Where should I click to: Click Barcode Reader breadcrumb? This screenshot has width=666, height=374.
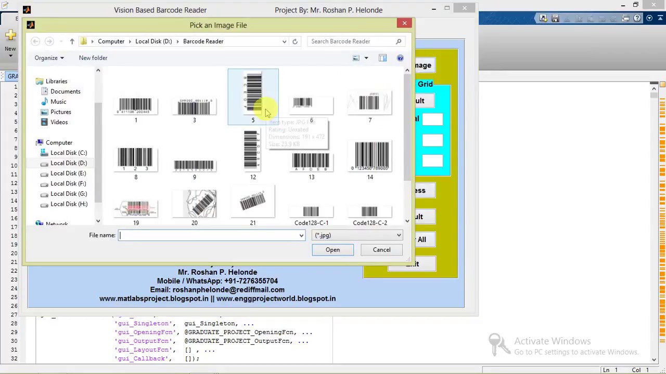click(x=203, y=42)
